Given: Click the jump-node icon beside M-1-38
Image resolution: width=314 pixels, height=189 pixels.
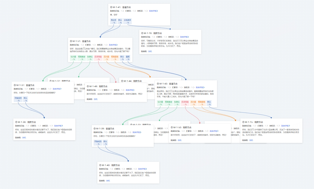Looking at the screenshot, I should pos(16,122).
